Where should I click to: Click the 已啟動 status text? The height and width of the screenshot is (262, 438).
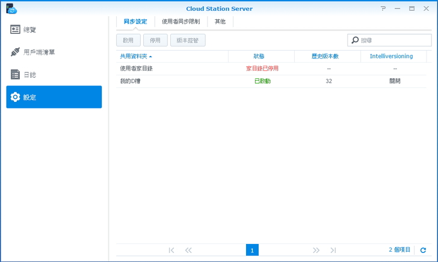coord(262,81)
